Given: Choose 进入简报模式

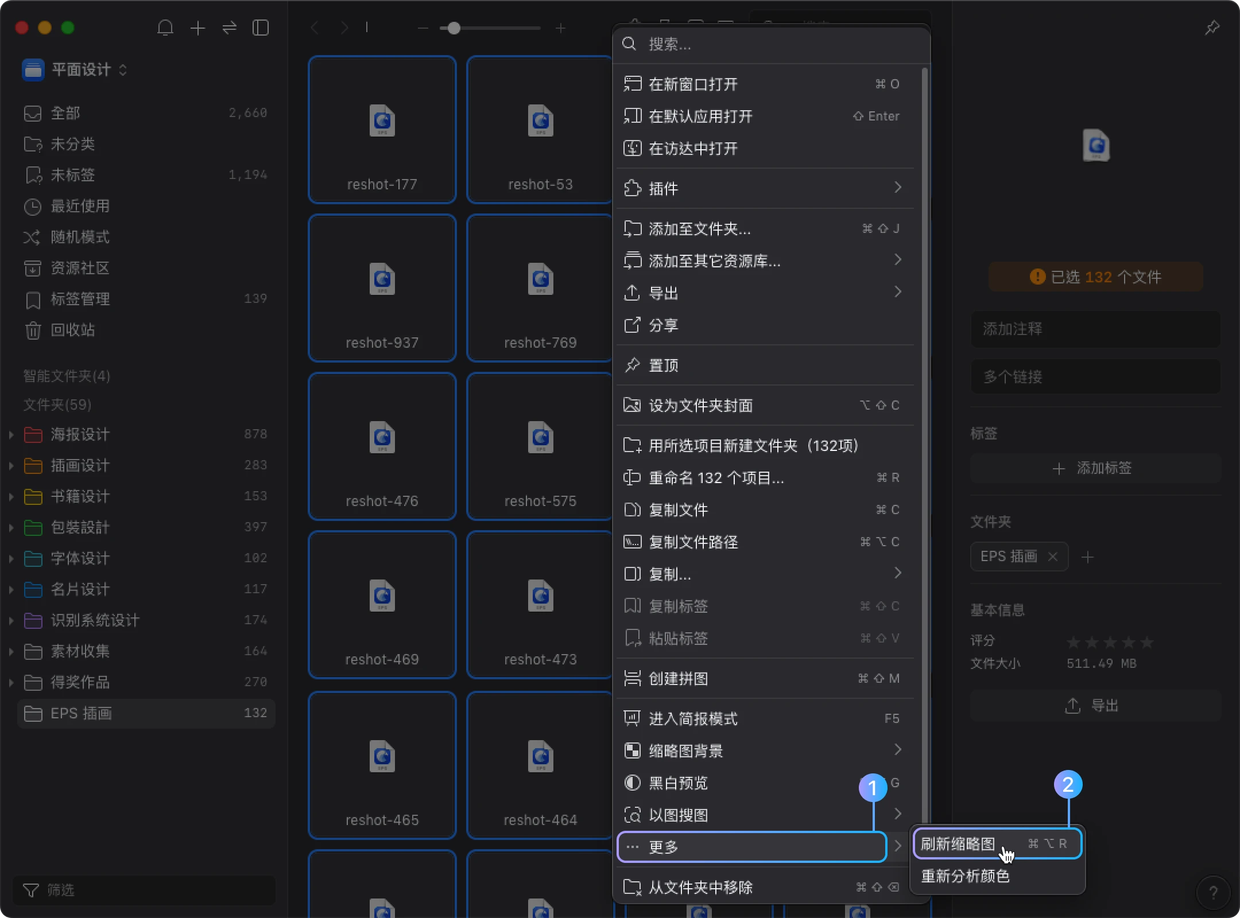Looking at the screenshot, I should click(x=765, y=719).
